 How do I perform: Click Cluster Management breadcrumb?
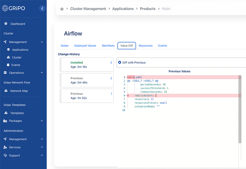(88, 9)
